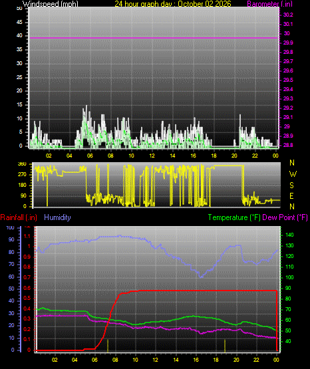
Task: Click the yellow dotted sunrise marker near hour 07
Action: pyautogui.click(x=108, y=346)
